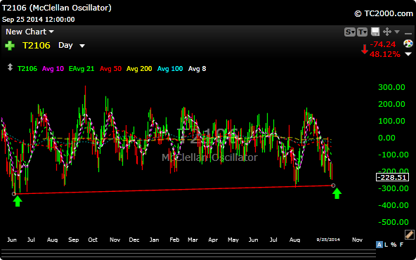Open the S dropdown button in toolbar
This screenshot has width=416, height=260.
coord(350,32)
